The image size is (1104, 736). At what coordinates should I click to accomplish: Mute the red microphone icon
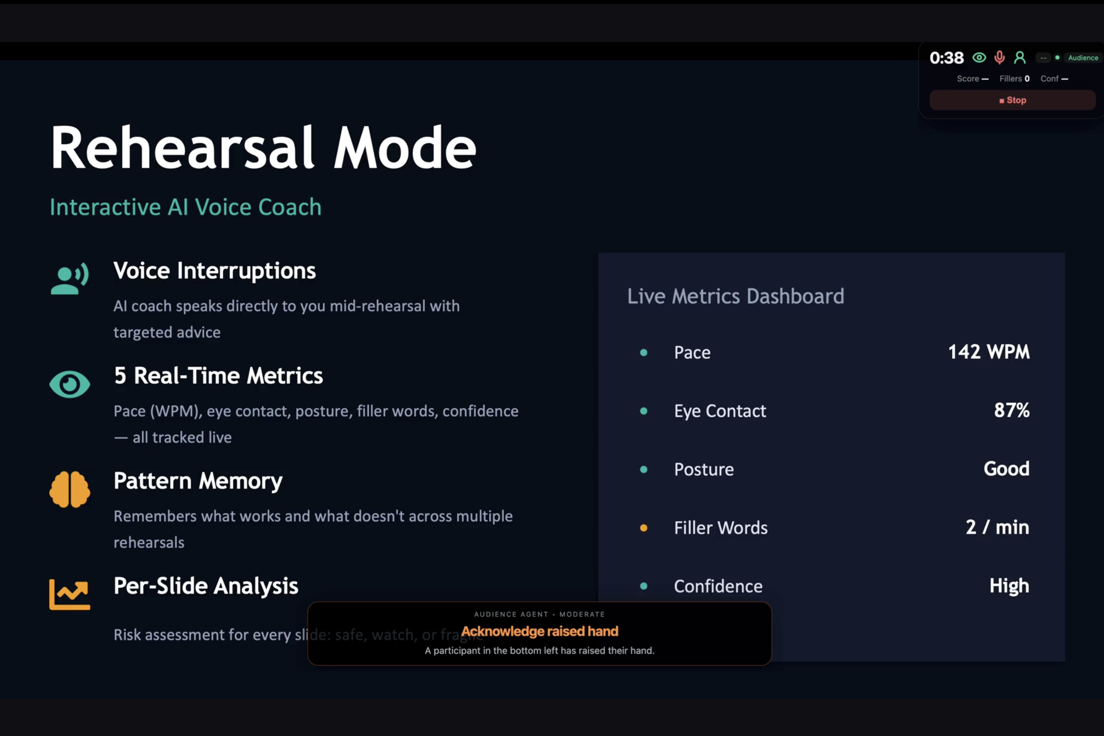pyautogui.click(x=999, y=58)
